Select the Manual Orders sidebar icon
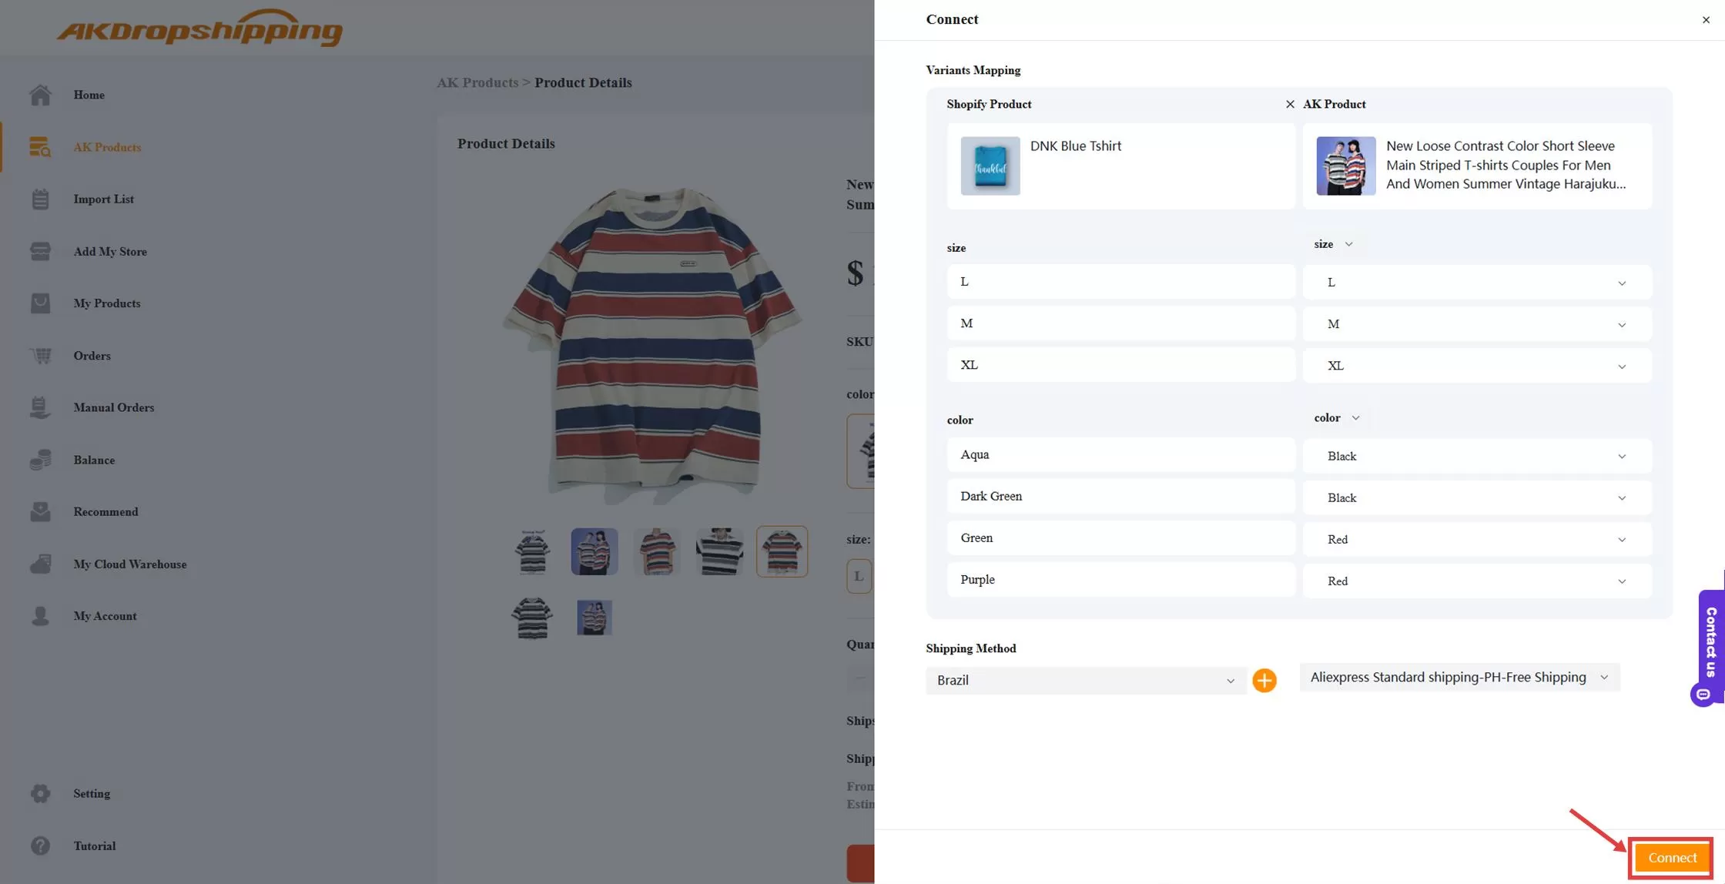The image size is (1725, 884). coord(40,407)
